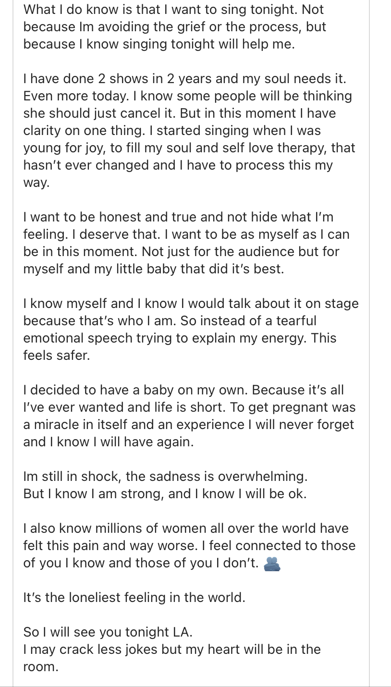Image resolution: width=391 pixels, height=687 pixels.
Task: Click the line "But I know I am strong"
Action: point(165,494)
